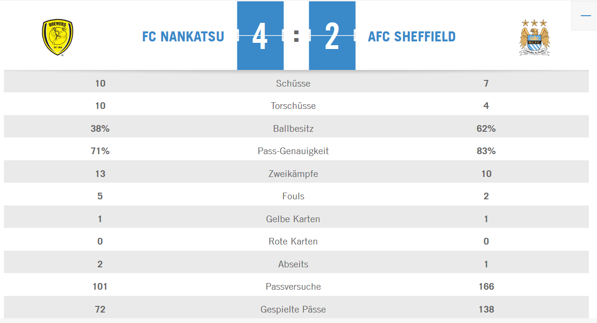597x323 pixels.
Task: Select the Schüsse statistics row label
Action: [x=293, y=83]
